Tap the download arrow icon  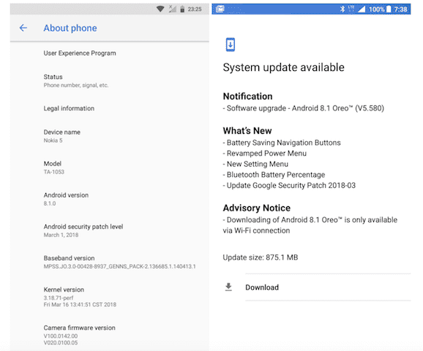(x=228, y=287)
